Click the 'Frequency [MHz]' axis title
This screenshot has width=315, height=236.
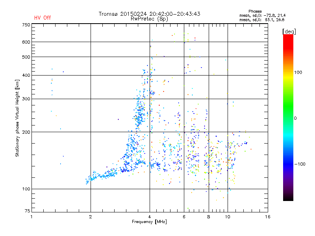coord(149,222)
